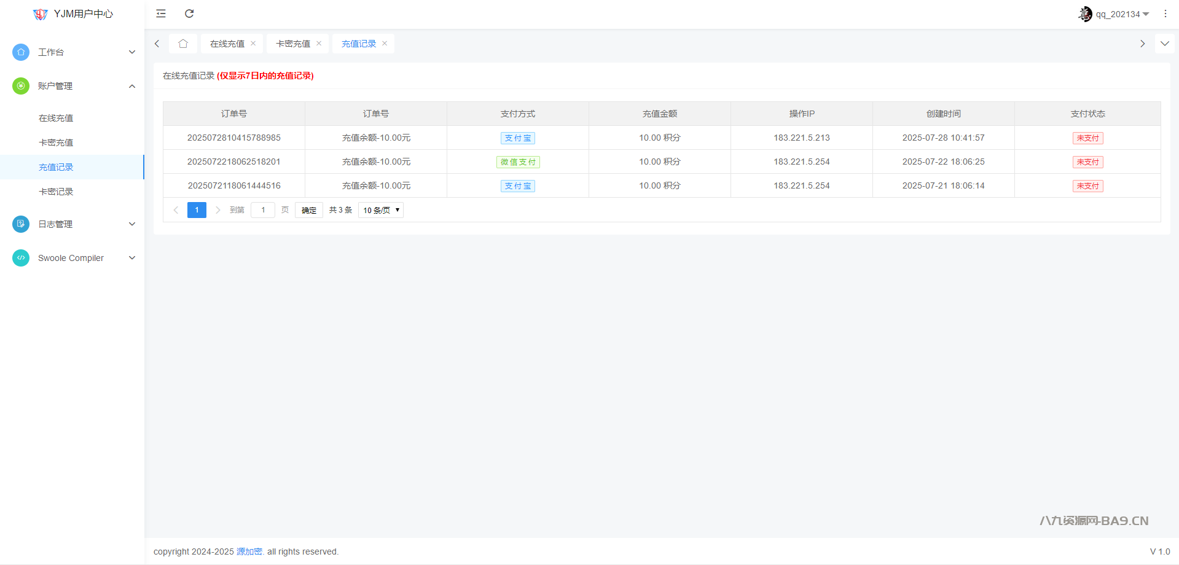Click the page number input field
The height and width of the screenshot is (565, 1179).
[263, 210]
